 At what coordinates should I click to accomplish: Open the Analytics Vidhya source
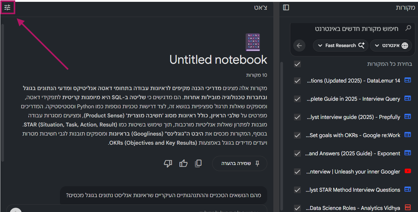(x=354, y=208)
